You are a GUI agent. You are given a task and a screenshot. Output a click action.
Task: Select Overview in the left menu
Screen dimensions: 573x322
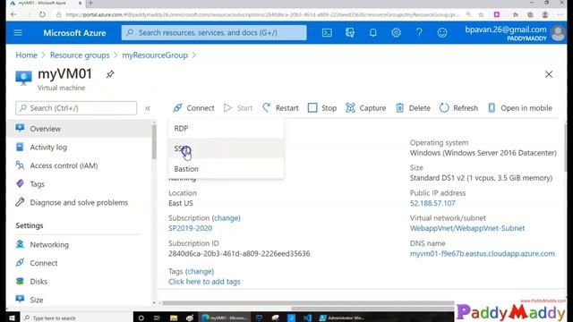(x=80, y=129)
